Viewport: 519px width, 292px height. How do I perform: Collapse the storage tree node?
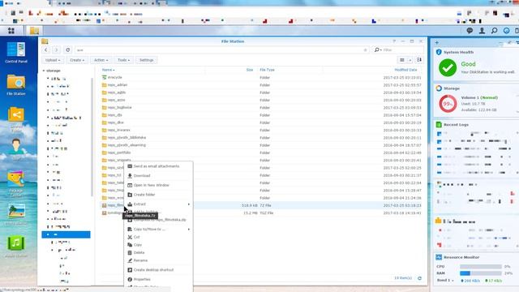pos(44,71)
